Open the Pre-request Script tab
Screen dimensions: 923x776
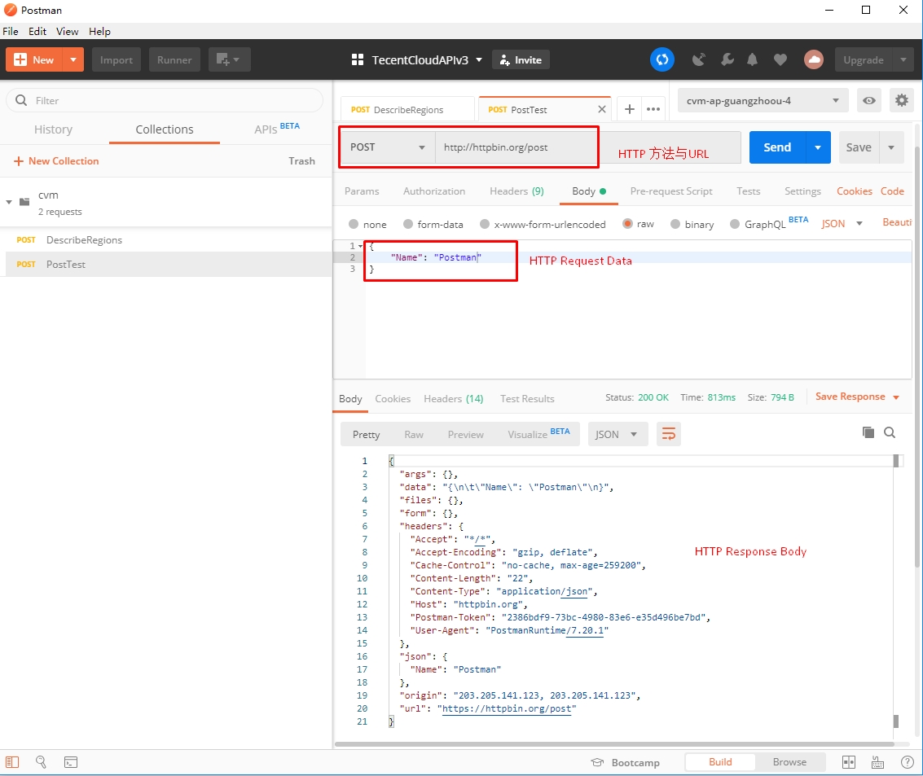tap(670, 191)
